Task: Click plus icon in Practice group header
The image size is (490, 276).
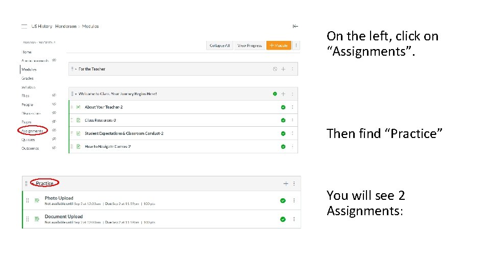Action: click(285, 183)
